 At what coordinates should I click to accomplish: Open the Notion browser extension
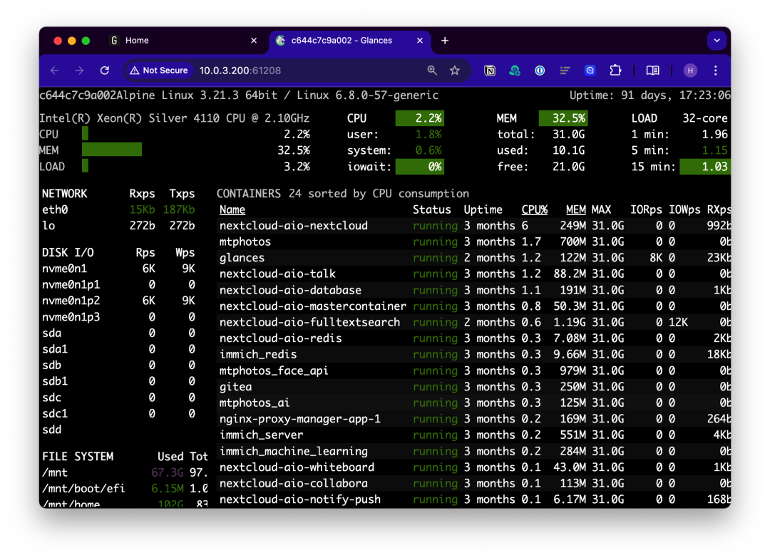490,71
